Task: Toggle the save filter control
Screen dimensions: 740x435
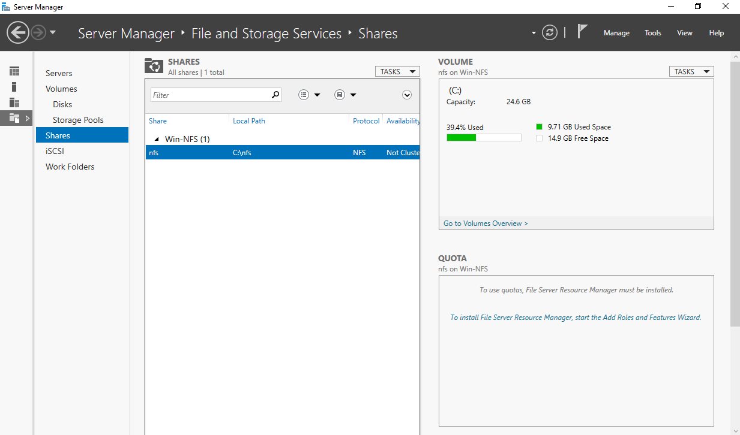Action: pos(341,94)
